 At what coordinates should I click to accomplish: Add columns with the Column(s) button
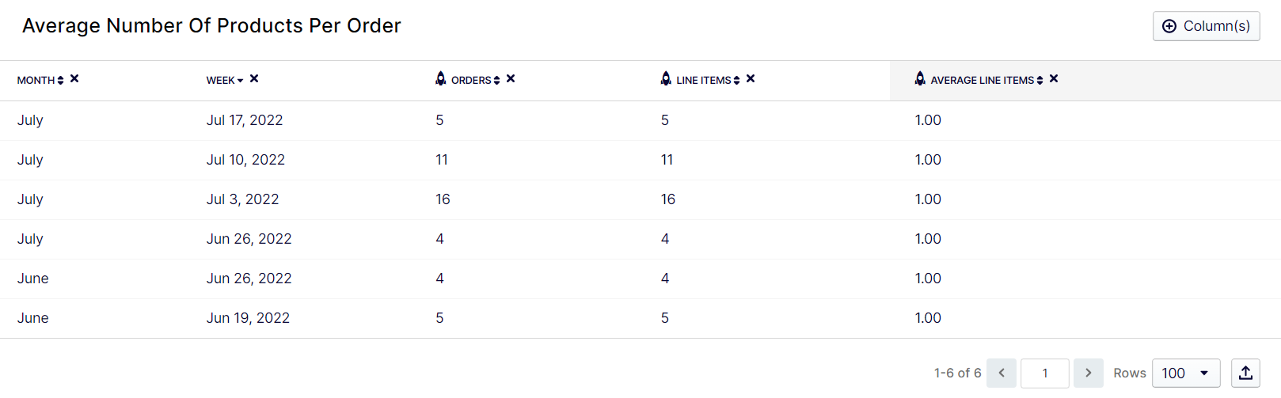1206,26
